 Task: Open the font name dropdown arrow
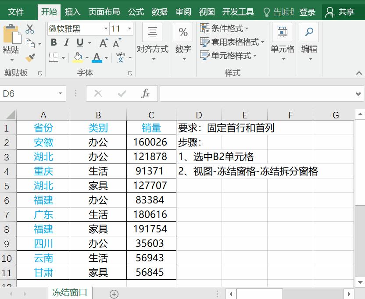pyautogui.click(x=106, y=28)
